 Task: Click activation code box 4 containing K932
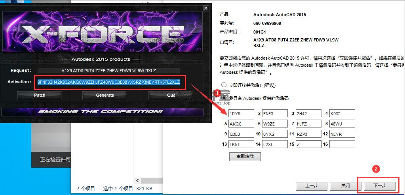coord(342,113)
